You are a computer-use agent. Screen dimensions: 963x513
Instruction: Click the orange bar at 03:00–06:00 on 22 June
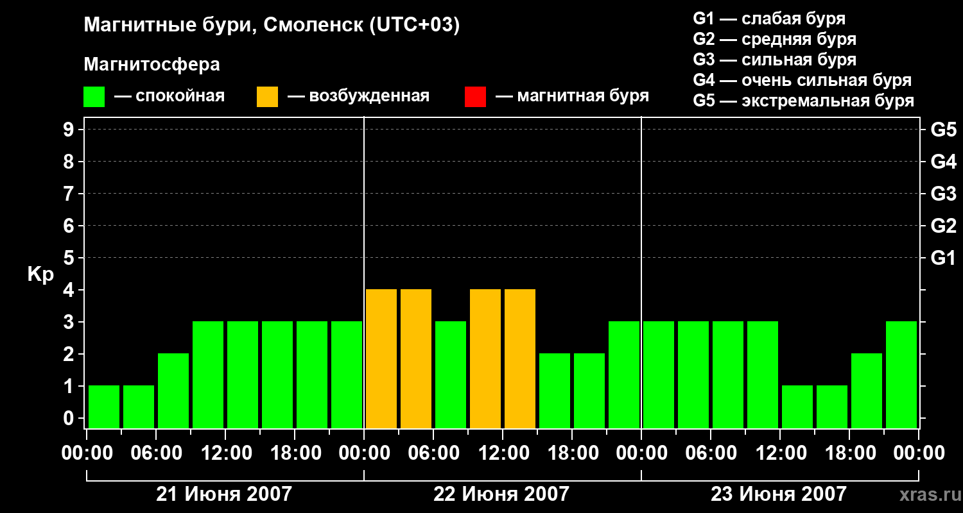pos(416,358)
